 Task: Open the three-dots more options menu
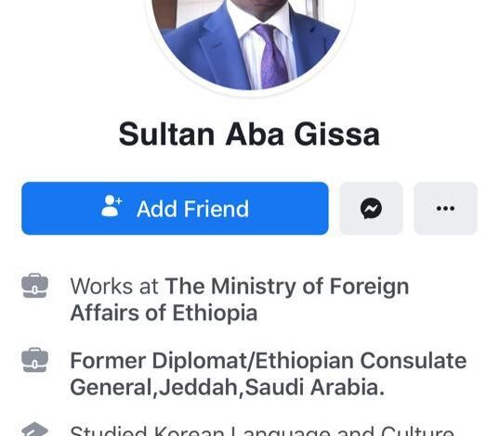click(445, 209)
